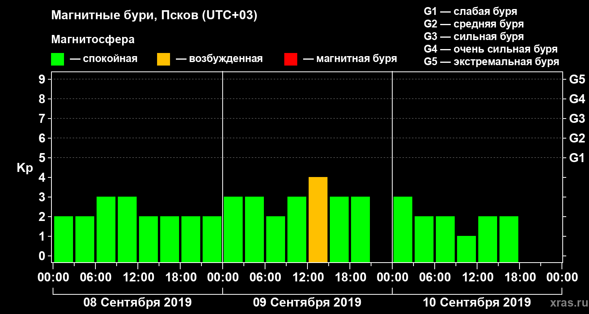Click the '— спокойная' legend label
The width and height of the screenshot is (589, 314).
pos(104,59)
